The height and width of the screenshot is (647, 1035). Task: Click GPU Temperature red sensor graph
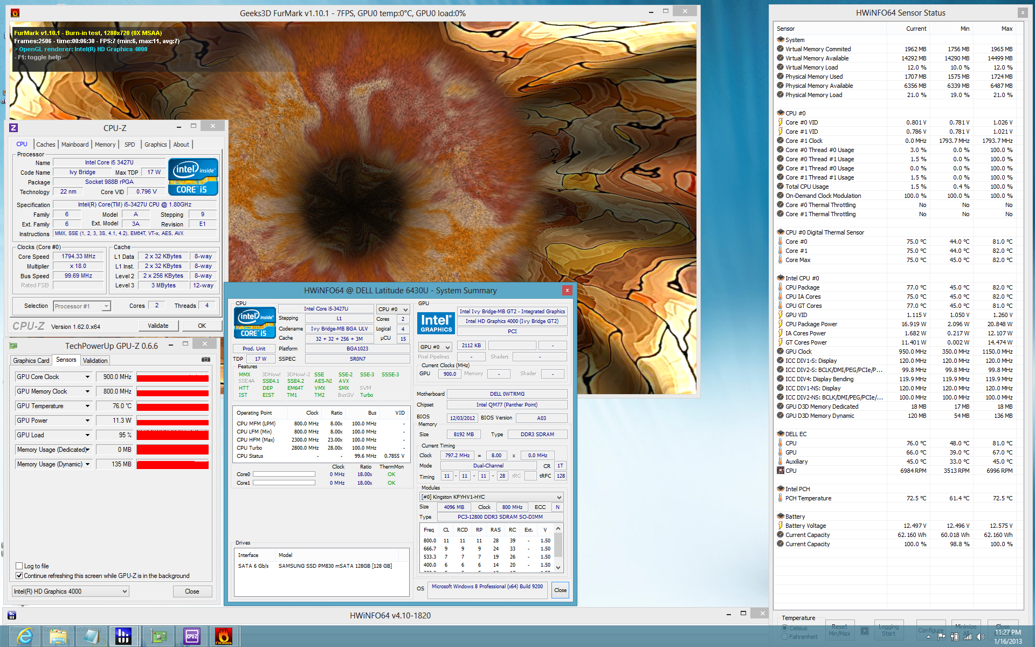[x=172, y=407]
